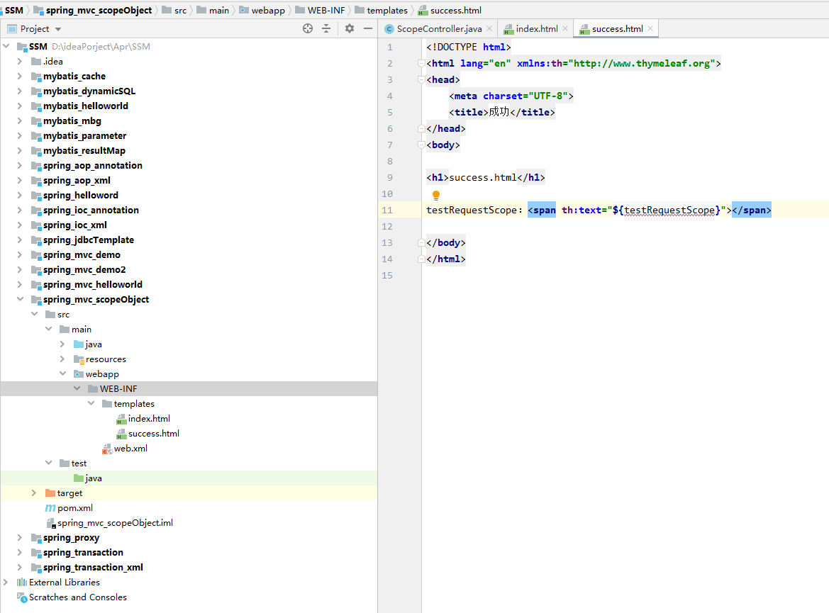Screen dimensions: 829x613
Task: Click the pom.xml Maven icon
Action: (x=50, y=508)
